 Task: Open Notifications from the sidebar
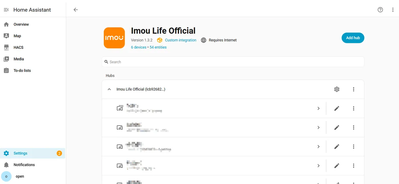[x=33, y=165]
